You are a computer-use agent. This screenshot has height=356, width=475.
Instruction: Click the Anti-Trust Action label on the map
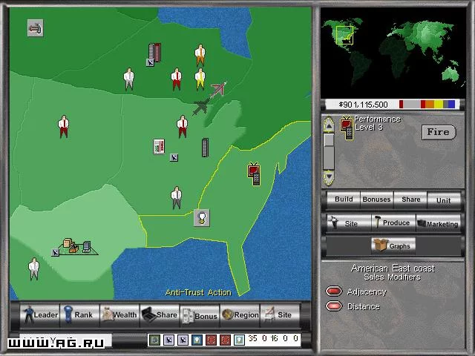(x=198, y=292)
